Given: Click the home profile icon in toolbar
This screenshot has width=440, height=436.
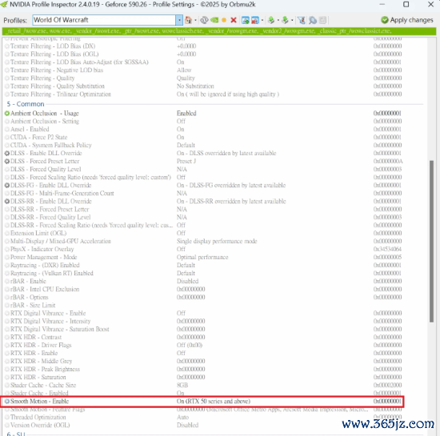Looking at the screenshot, I should [188, 20].
